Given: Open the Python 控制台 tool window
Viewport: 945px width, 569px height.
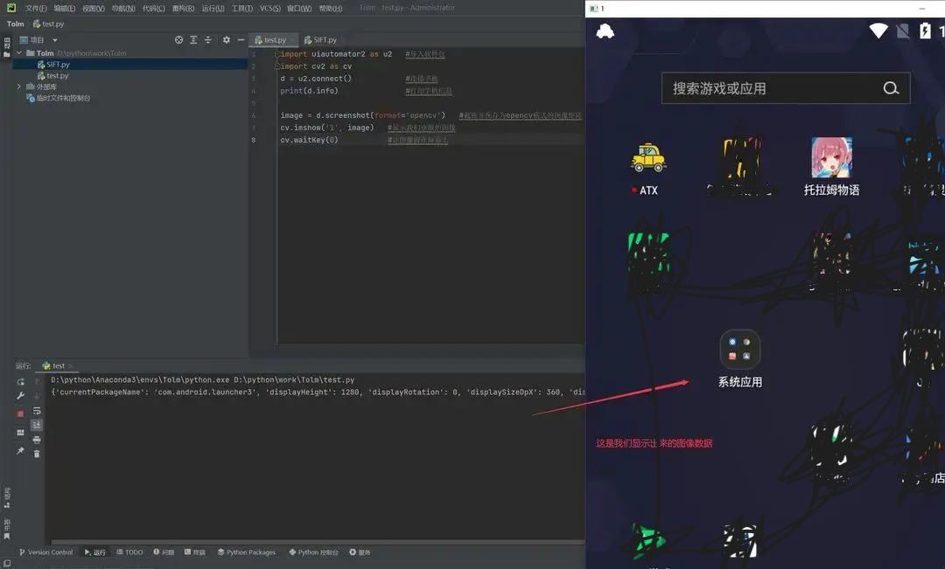Looking at the screenshot, I should click(313, 552).
